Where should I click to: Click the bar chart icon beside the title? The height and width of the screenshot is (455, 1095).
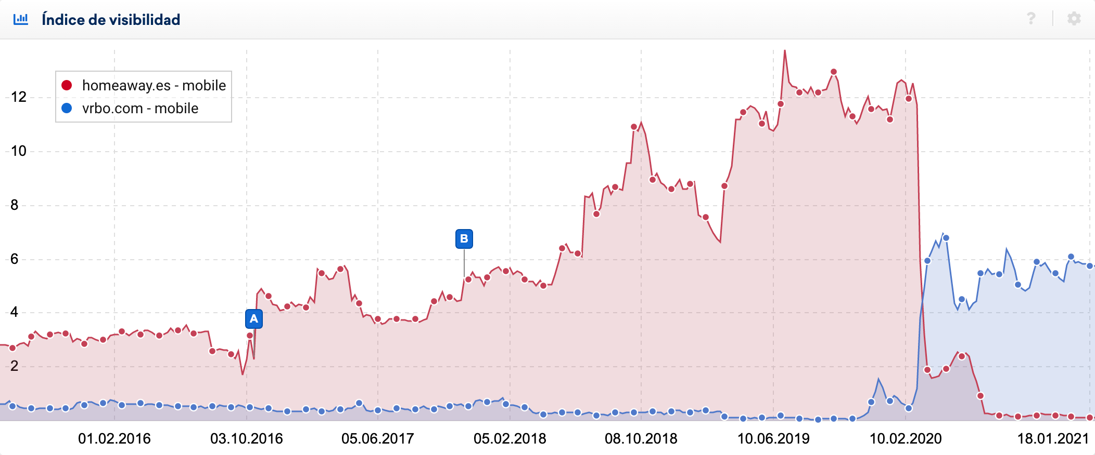point(21,20)
